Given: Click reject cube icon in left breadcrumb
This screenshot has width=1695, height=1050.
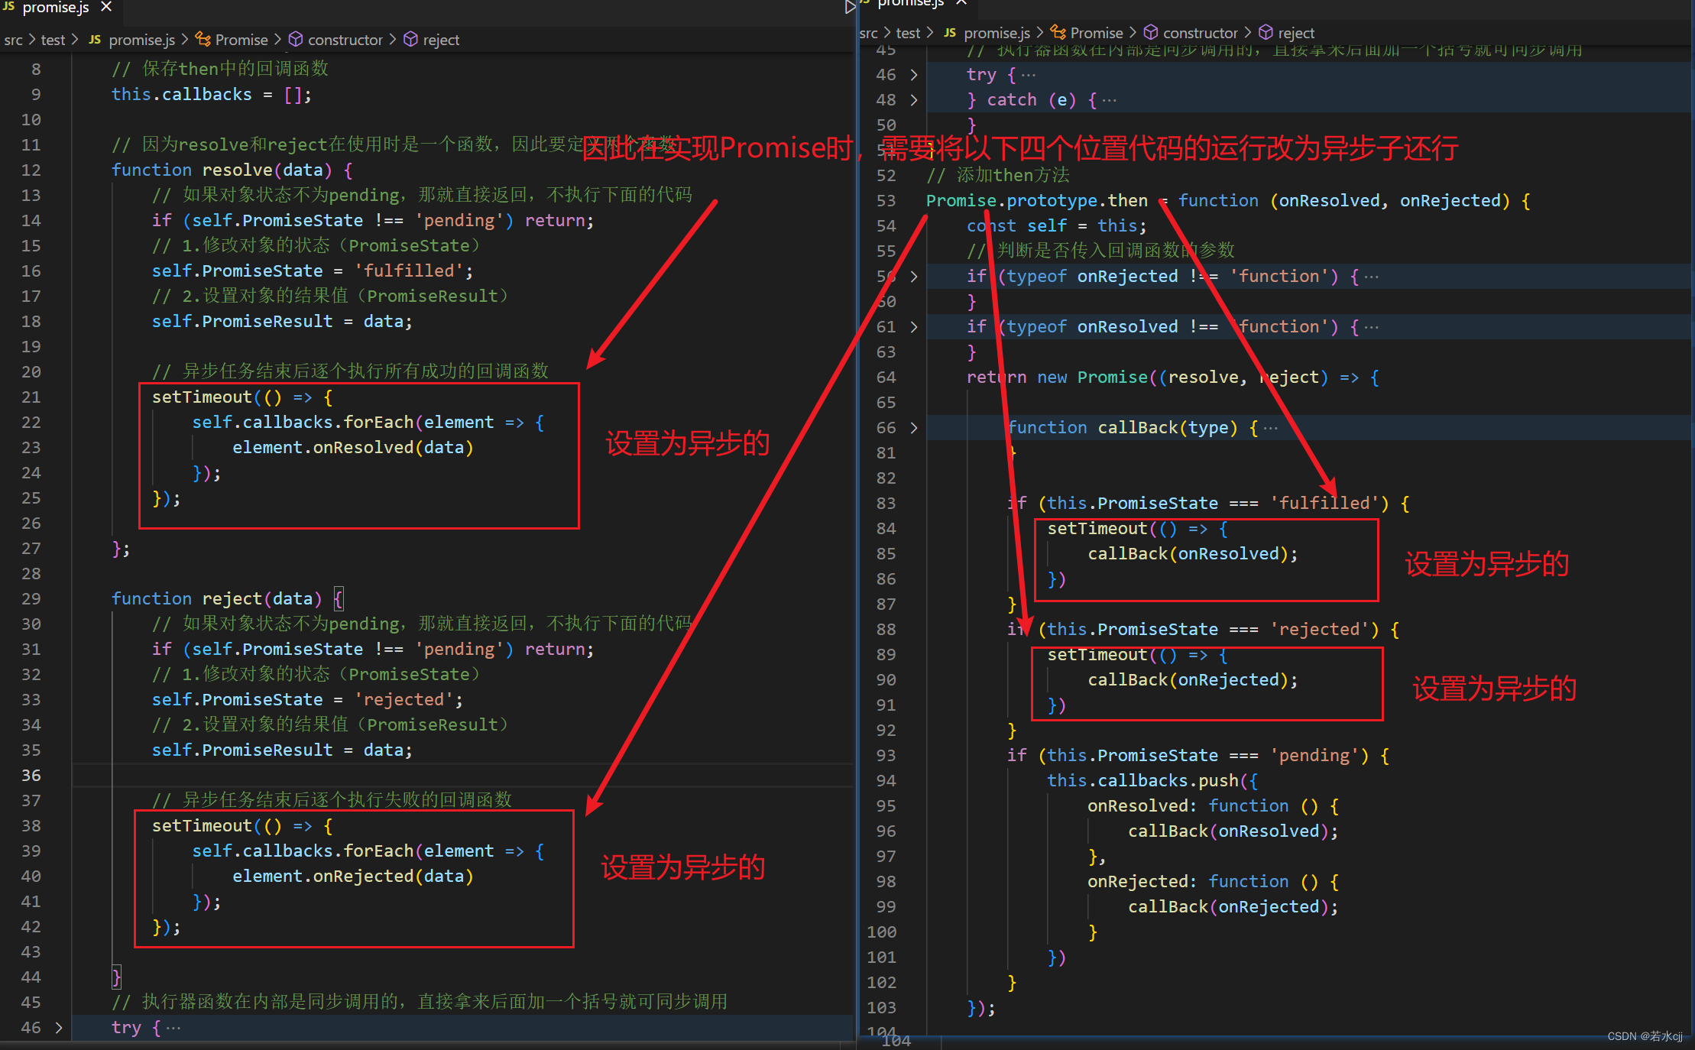Looking at the screenshot, I should click(x=411, y=39).
